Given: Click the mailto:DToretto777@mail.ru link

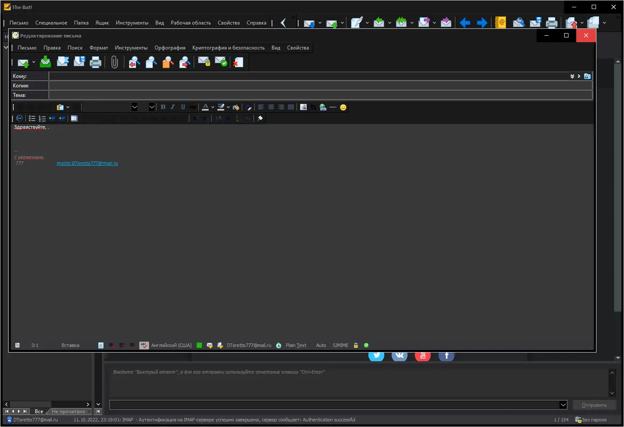Looking at the screenshot, I should tap(87, 163).
